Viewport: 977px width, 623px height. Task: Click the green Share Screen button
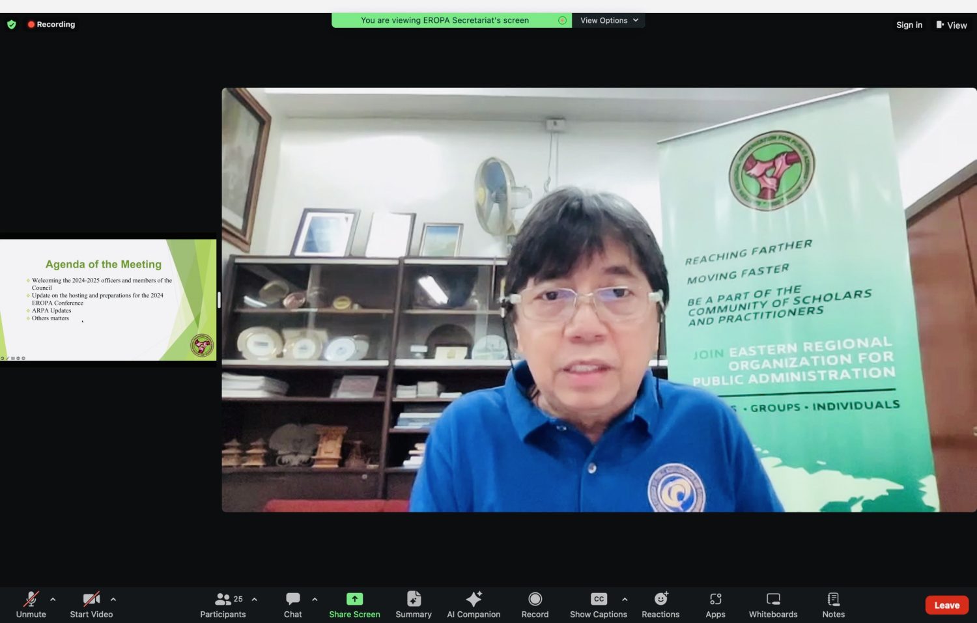pyautogui.click(x=354, y=605)
